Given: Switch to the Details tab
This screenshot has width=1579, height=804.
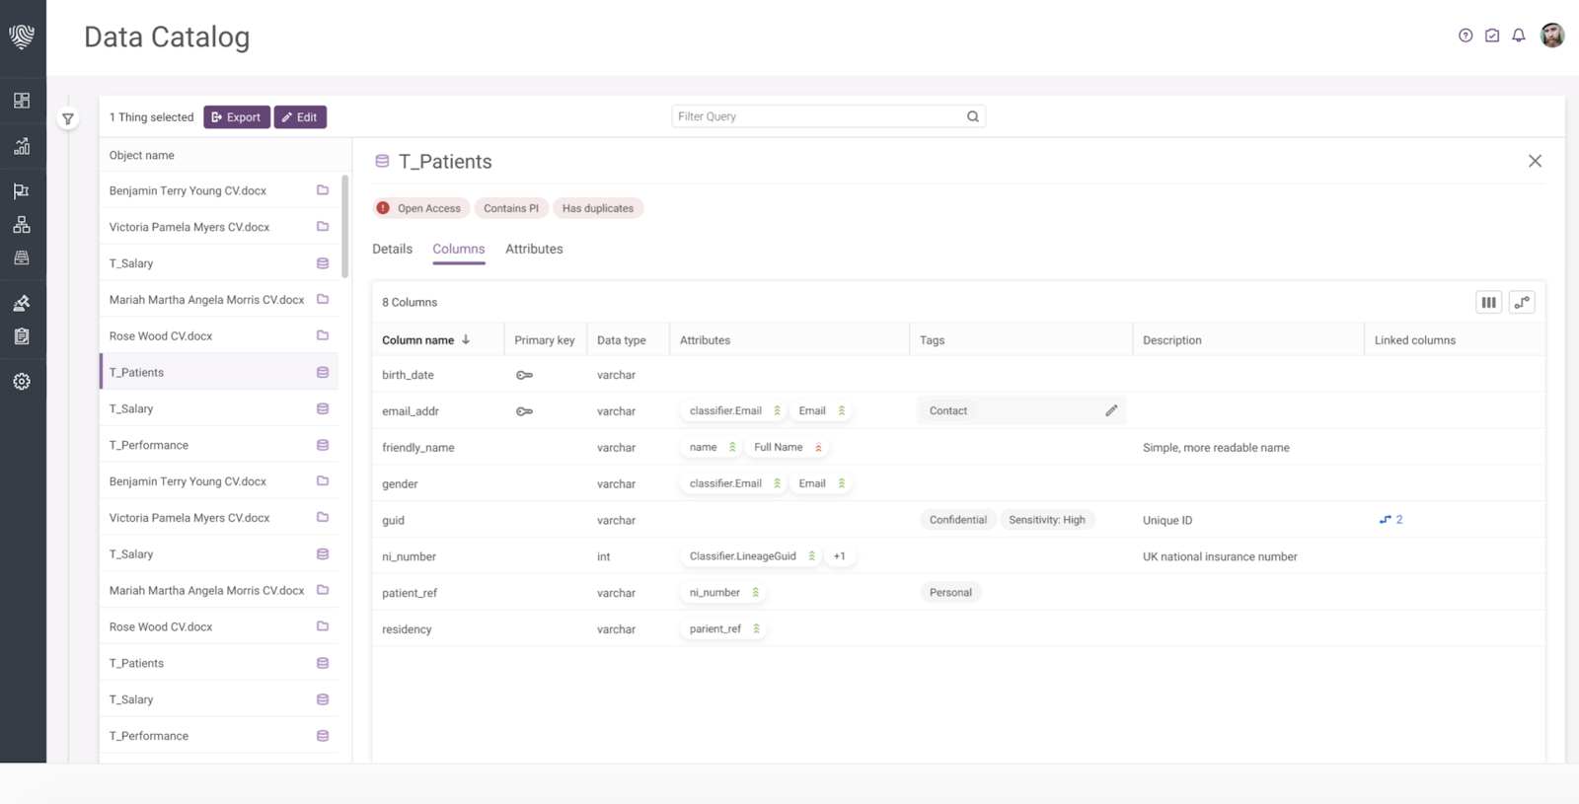Looking at the screenshot, I should (392, 249).
